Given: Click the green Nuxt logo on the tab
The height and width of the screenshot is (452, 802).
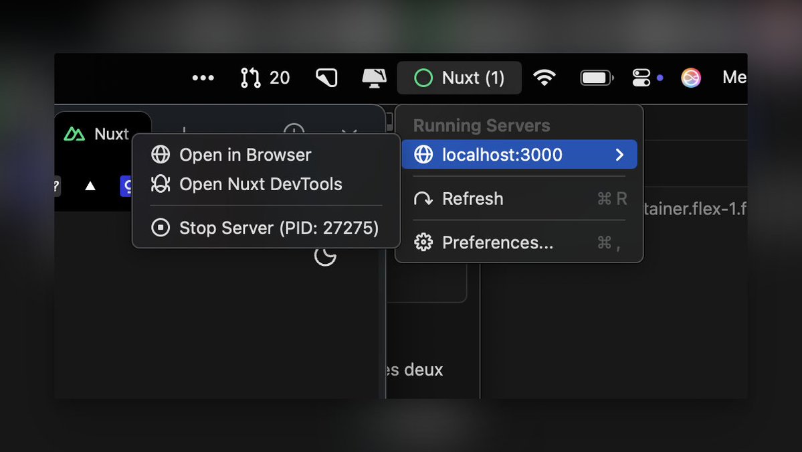Looking at the screenshot, I should pyautogui.click(x=74, y=134).
